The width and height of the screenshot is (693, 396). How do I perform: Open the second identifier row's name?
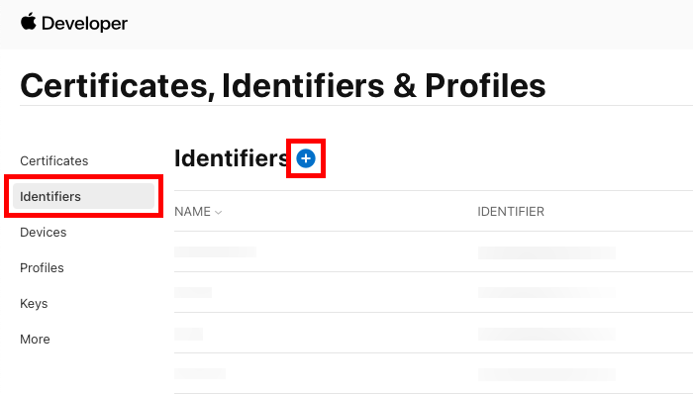(x=193, y=293)
